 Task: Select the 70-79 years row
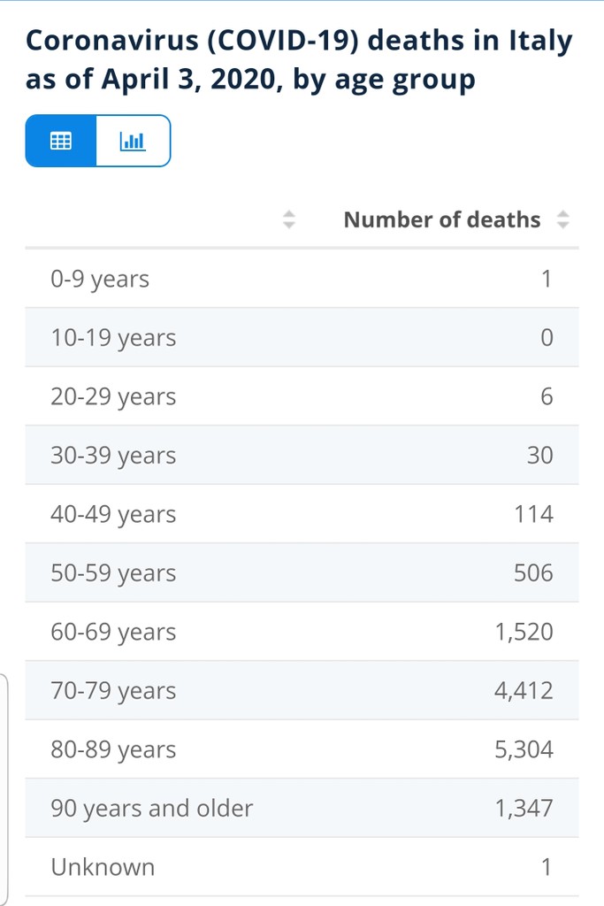[302, 690]
